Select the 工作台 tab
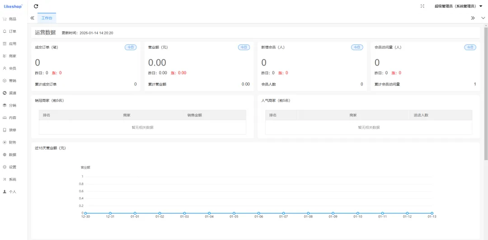Viewport: 488px width, 240px height. click(47, 18)
